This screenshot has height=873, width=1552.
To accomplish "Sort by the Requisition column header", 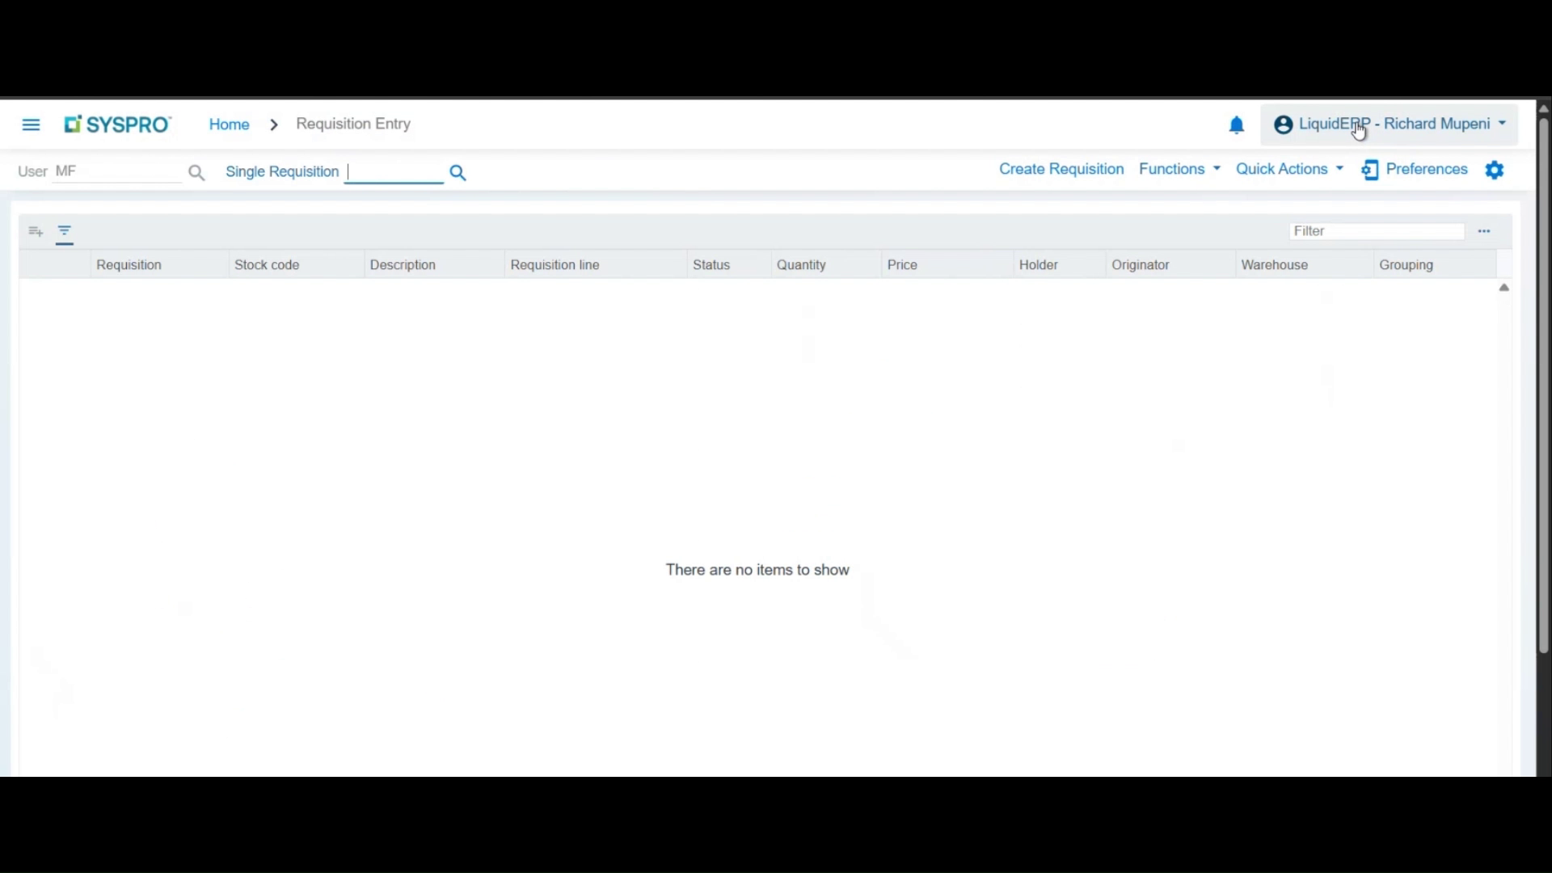I will pyautogui.click(x=129, y=264).
